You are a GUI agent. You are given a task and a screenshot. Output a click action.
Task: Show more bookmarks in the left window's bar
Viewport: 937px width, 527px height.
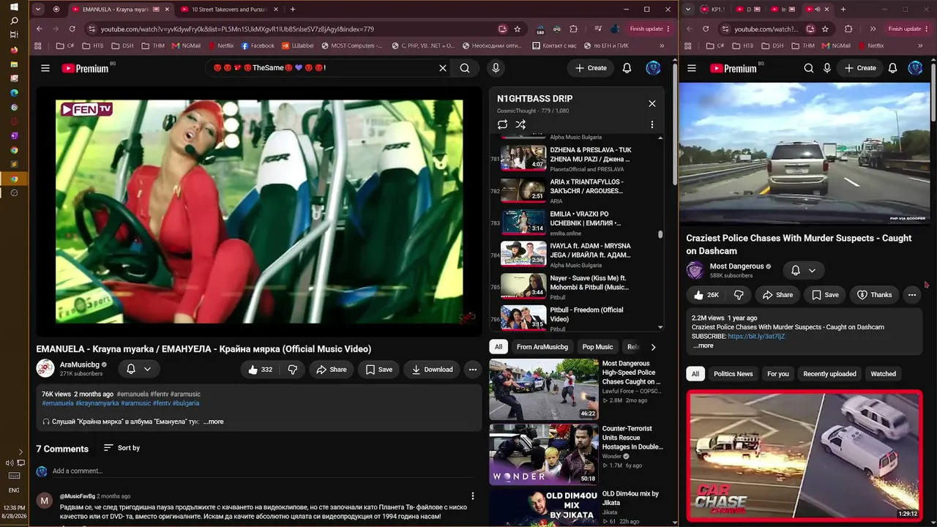pyautogui.click(x=662, y=45)
